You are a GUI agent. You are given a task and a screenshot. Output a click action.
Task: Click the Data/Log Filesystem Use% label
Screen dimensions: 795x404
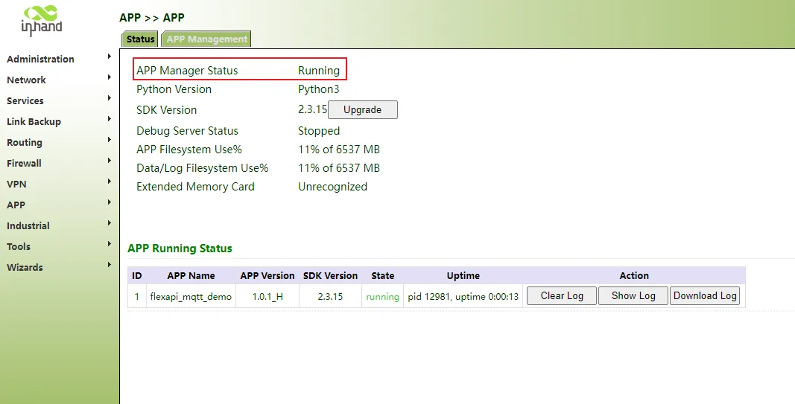tap(203, 168)
